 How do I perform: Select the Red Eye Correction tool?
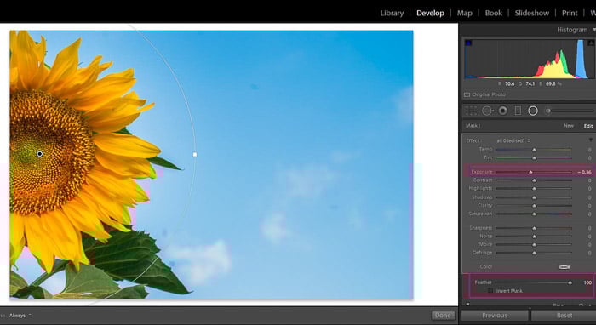tap(503, 111)
